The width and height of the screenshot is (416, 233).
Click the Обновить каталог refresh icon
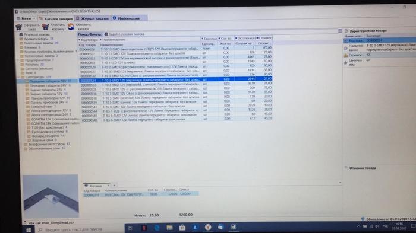coord(71,27)
